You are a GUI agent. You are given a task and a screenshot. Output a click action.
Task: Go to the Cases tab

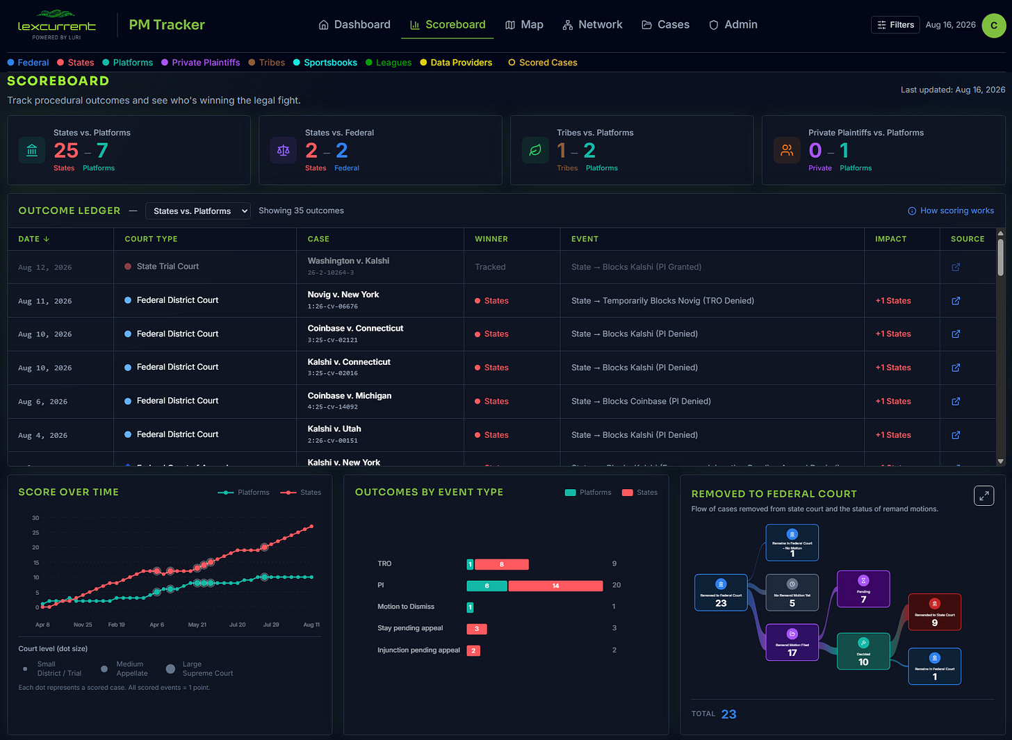point(665,24)
